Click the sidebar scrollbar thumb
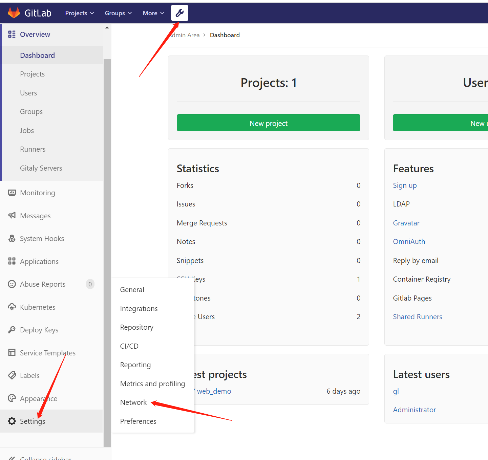 107,253
